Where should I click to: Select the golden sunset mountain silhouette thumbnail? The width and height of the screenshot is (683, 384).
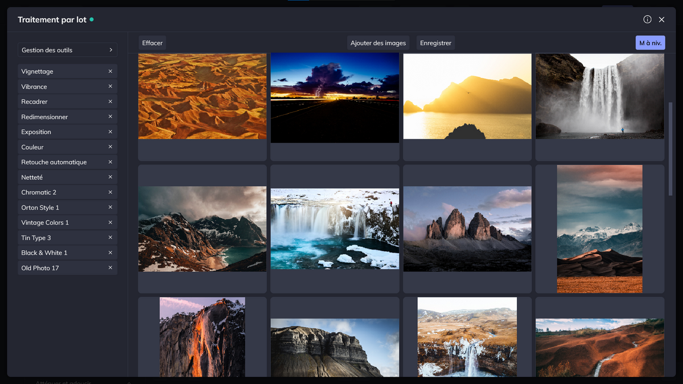[467, 96]
